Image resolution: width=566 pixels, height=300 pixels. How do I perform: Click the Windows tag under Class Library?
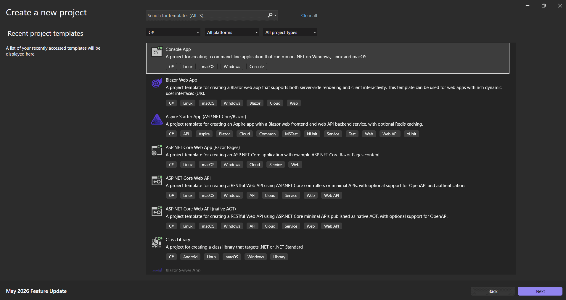256,257
